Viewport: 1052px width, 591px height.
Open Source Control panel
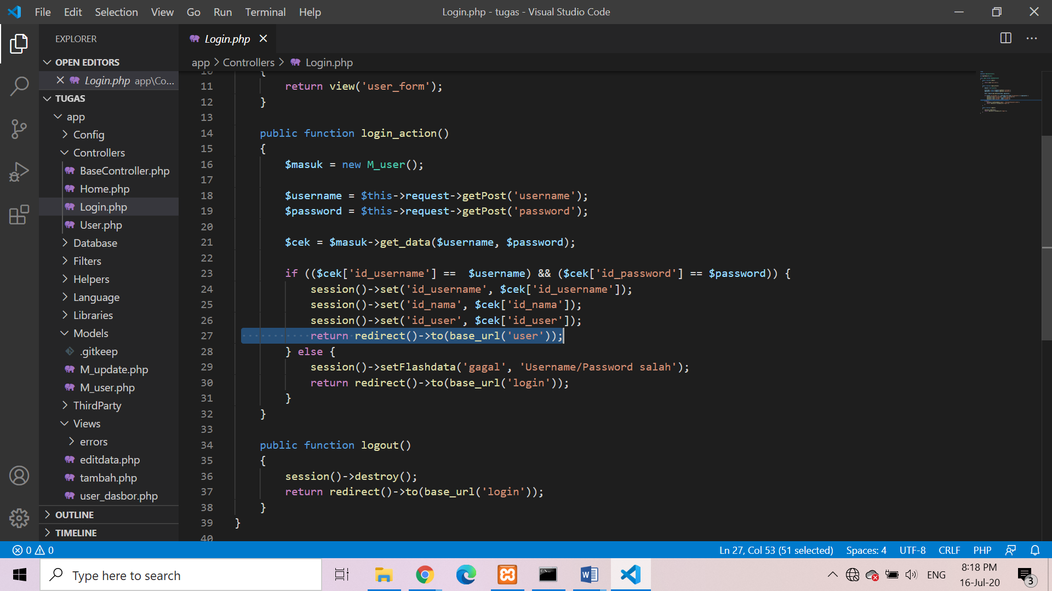[19, 129]
